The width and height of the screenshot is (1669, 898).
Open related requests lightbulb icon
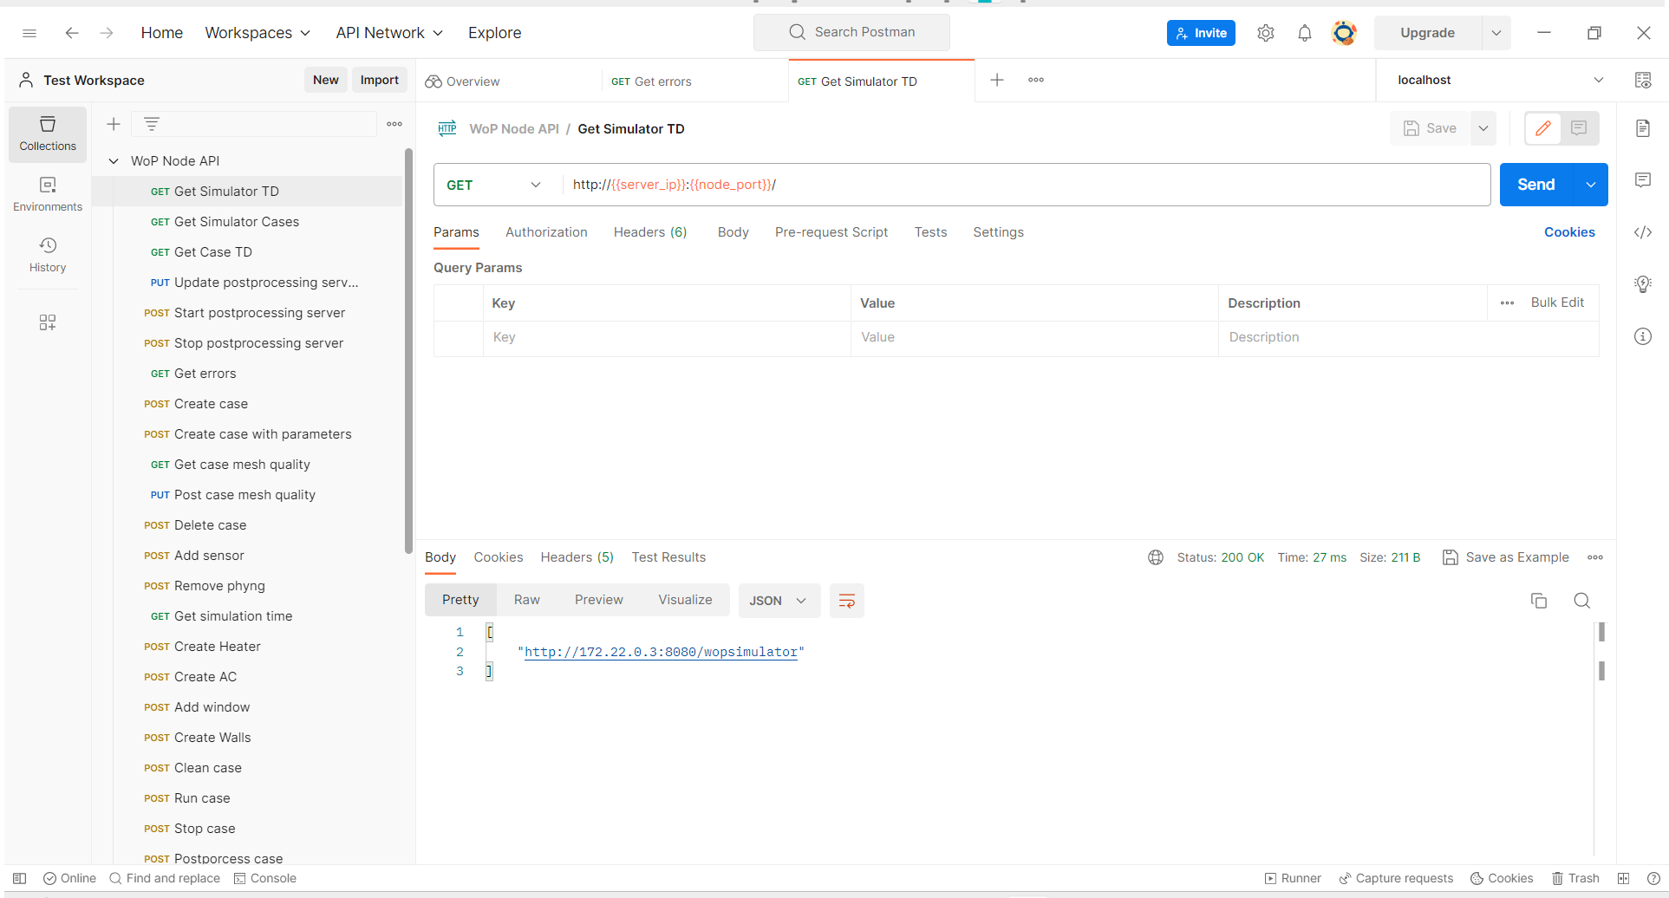coord(1643,284)
